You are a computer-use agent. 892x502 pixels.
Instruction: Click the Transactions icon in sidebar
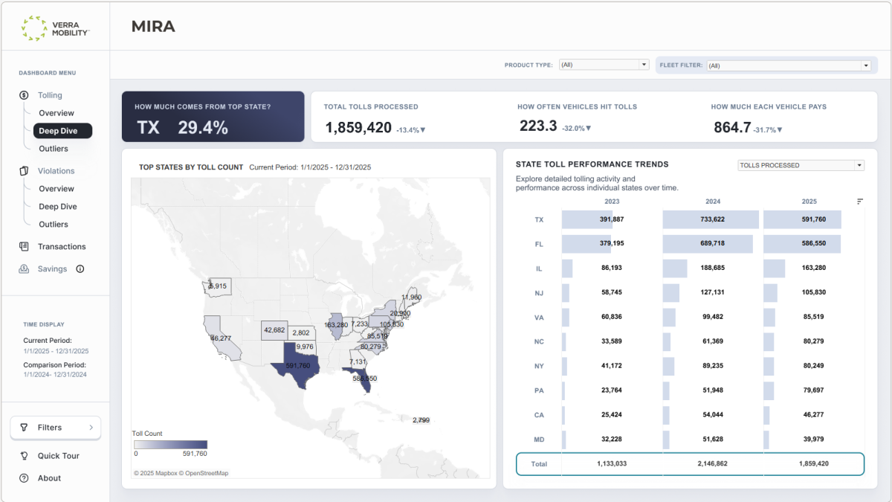tap(24, 247)
